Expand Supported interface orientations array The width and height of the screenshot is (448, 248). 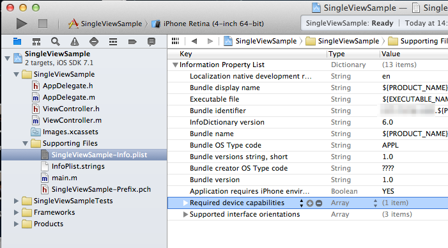pos(185,214)
